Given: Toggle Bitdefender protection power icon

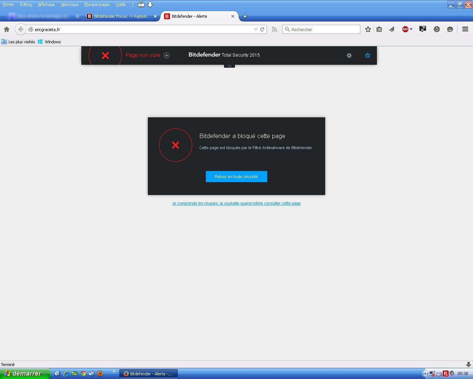Looking at the screenshot, I should pyautogui.click(x=368, y=56).
